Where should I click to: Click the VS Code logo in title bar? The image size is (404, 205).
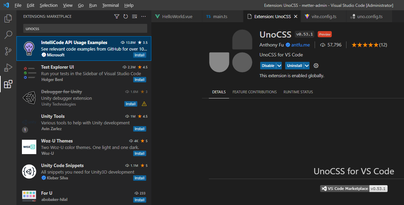pos(6,5)
